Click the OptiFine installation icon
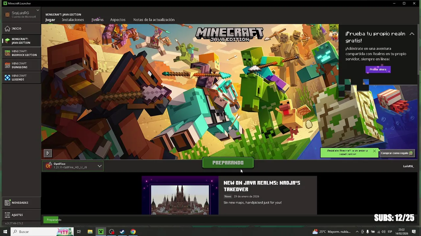 [x=48, y=166]
